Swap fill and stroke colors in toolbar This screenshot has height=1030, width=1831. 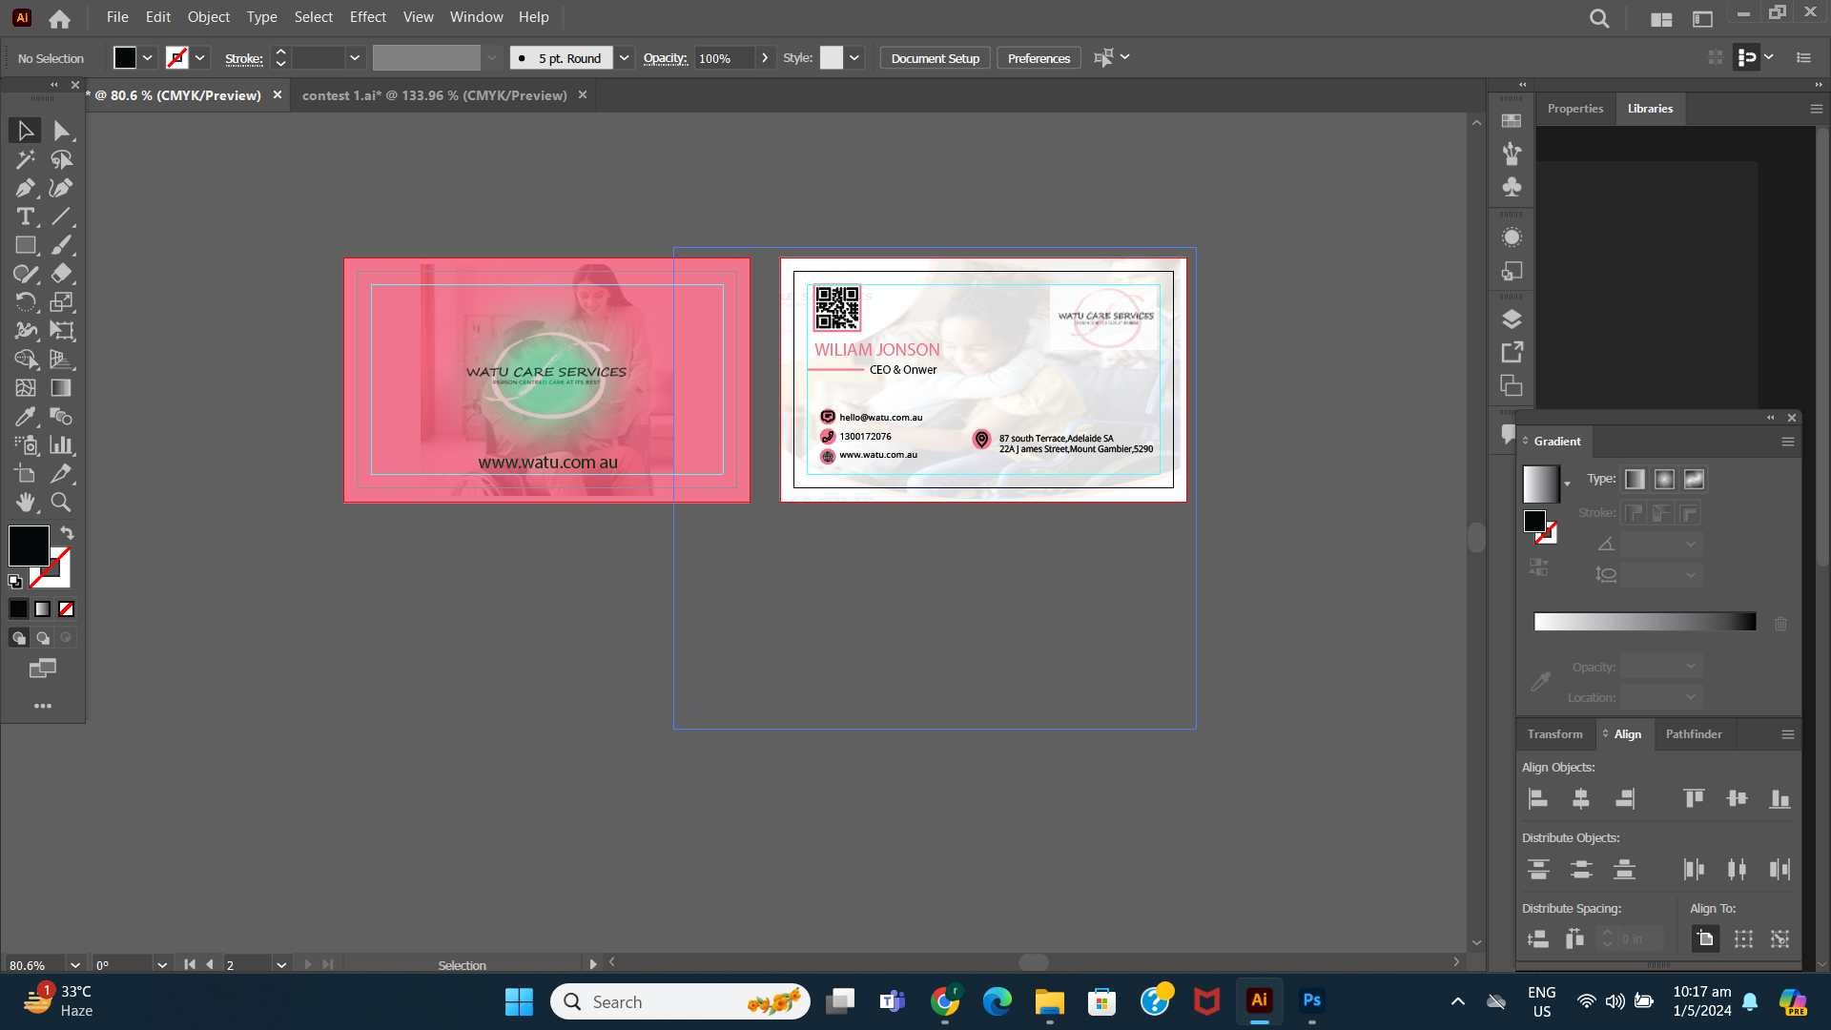pos(66,533)
